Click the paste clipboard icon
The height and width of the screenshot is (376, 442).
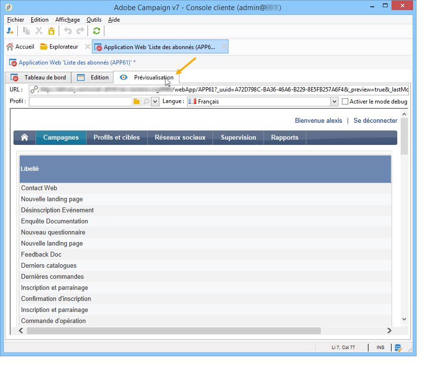[51, 31]
